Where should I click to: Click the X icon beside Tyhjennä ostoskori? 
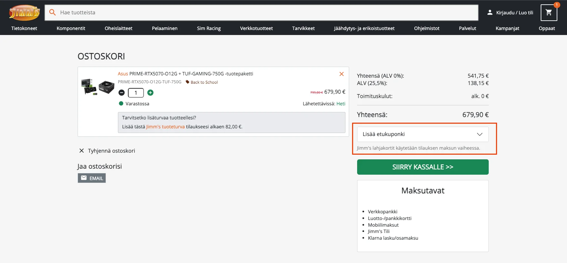tap(82, 151)
